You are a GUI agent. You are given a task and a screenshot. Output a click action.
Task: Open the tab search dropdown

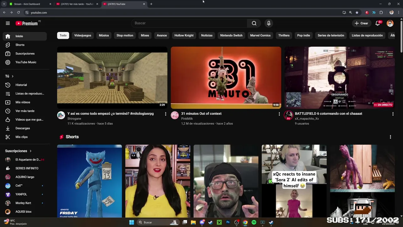click(x=4, y=4)
